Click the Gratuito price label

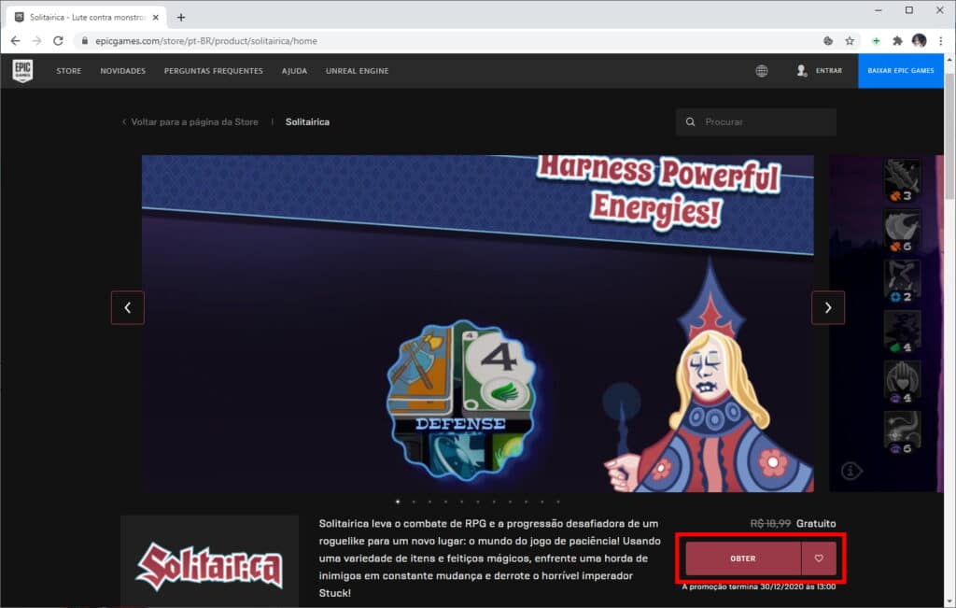point(816,523)
